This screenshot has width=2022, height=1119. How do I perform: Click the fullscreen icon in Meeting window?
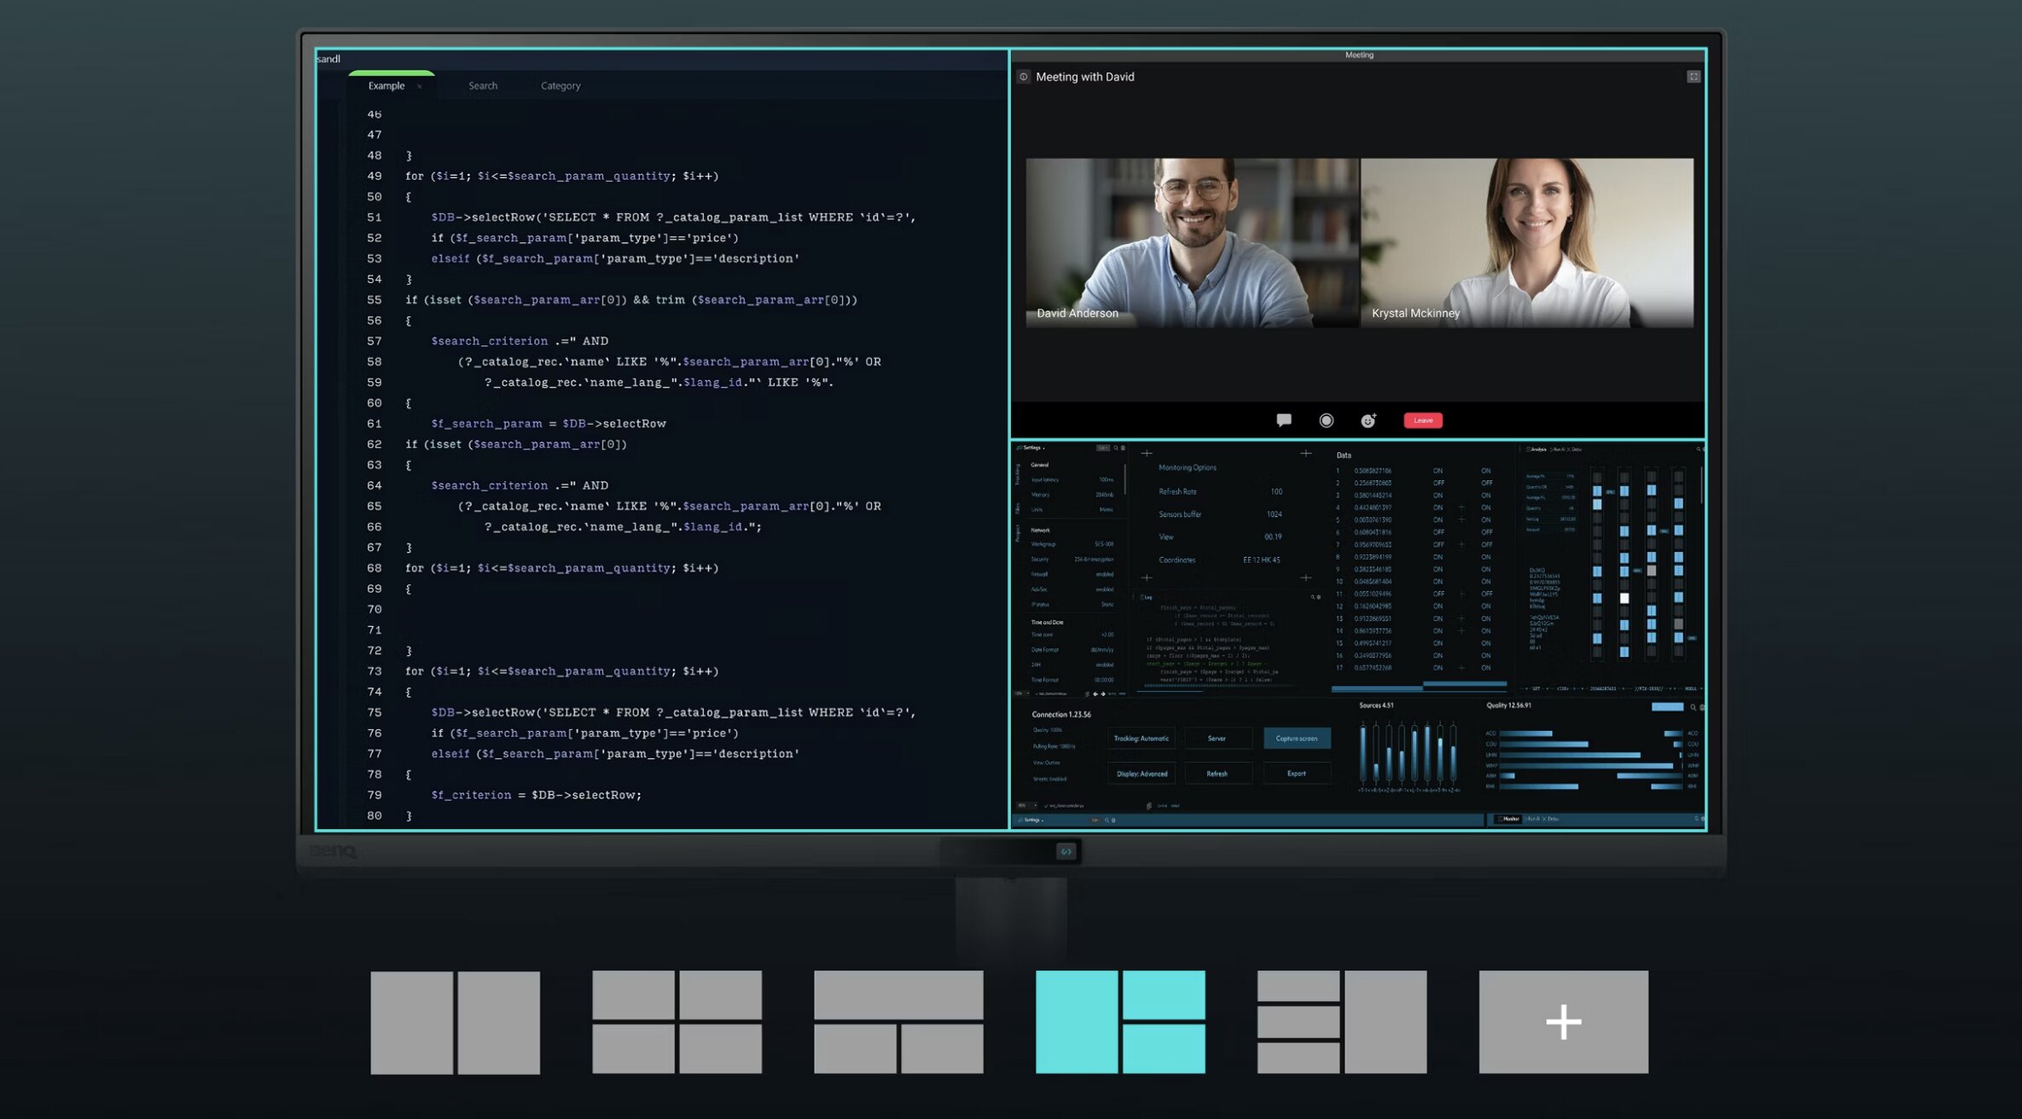click(x=1694, y=77)
